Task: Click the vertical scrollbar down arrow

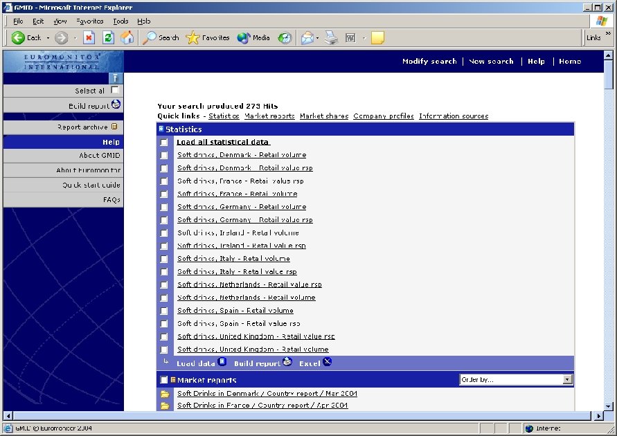Action: click(608, 406)
